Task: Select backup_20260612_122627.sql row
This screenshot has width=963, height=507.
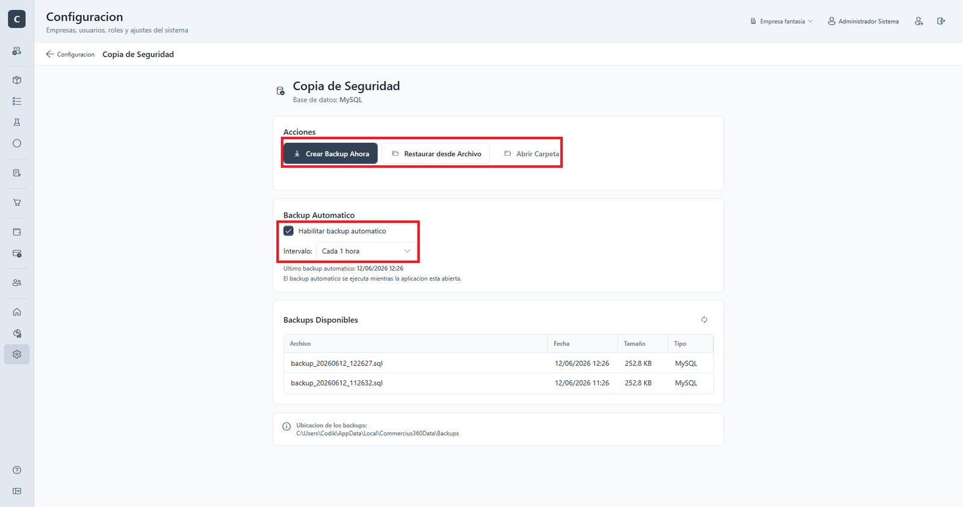Action: pos(498,363)
